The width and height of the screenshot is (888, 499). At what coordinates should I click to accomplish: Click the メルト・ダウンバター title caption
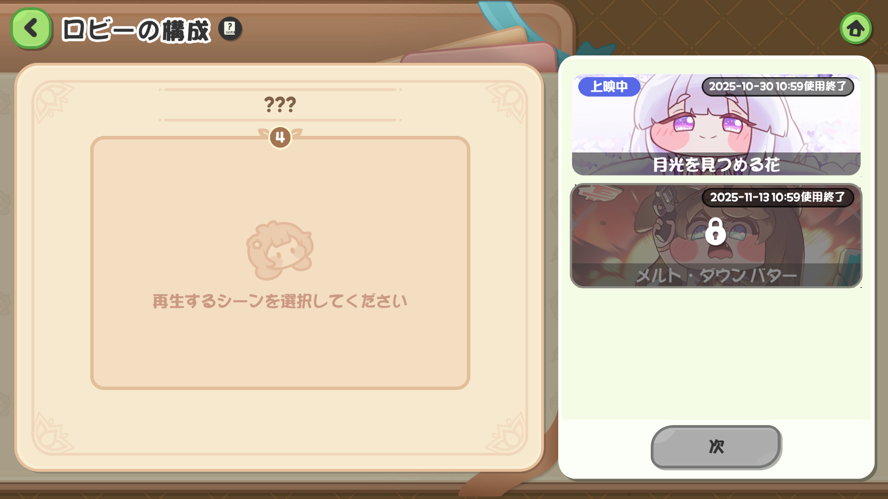(716, 276)
